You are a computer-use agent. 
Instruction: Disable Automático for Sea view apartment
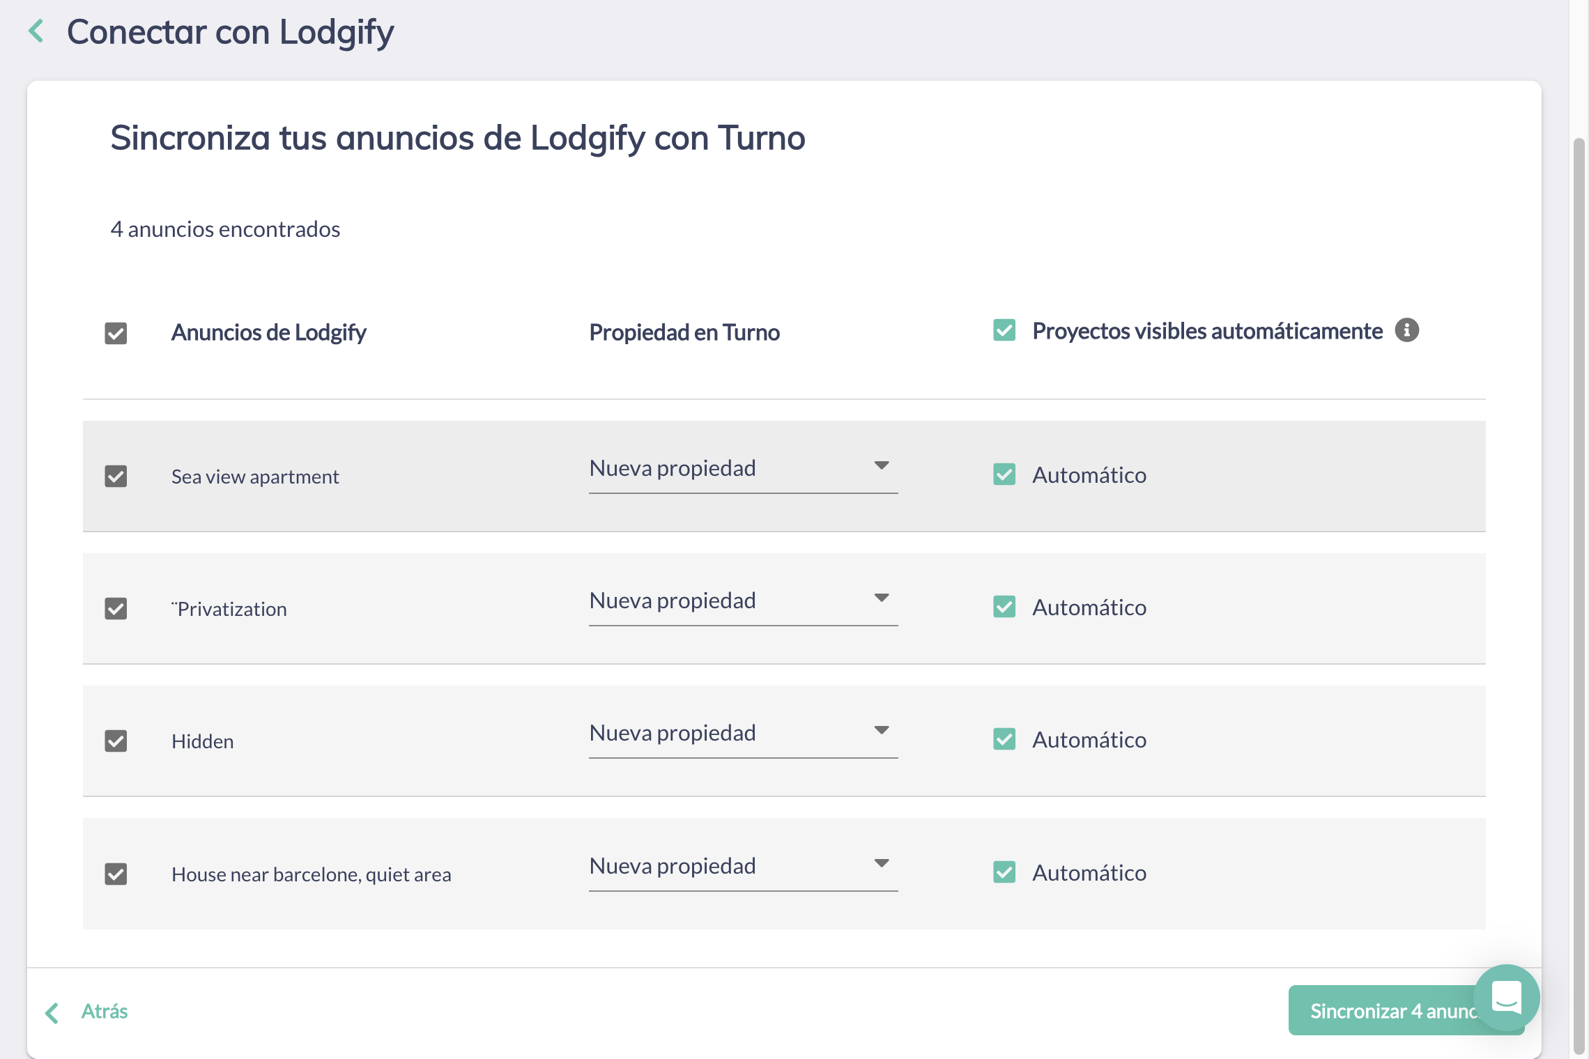point(1004,475)
